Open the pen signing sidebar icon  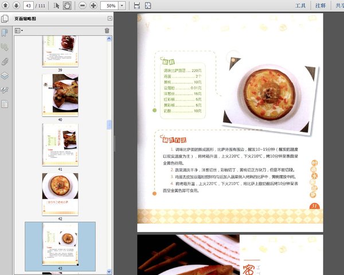[x=5, y=90]
